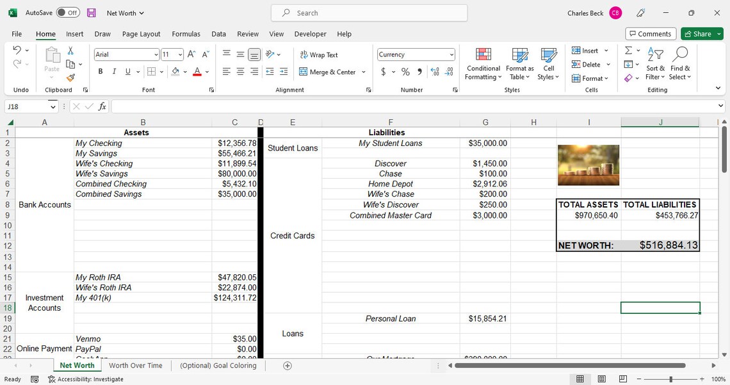Open the Comments pane button
This screenshot has width=730, height=385.
(651, 34)
